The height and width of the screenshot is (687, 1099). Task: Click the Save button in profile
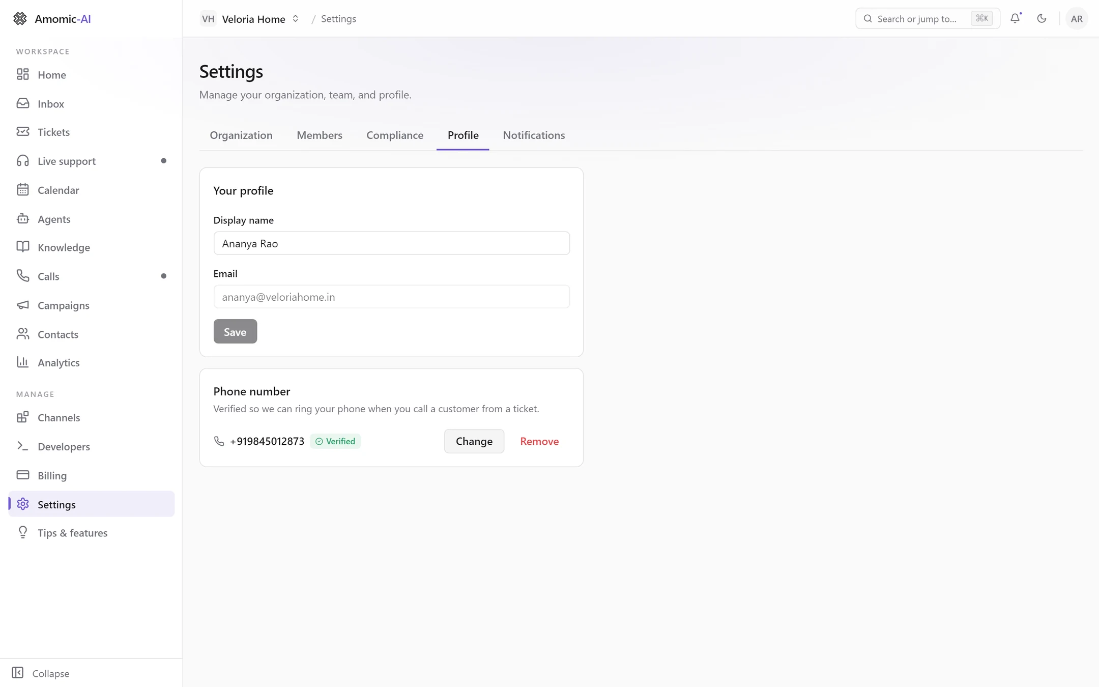point(235,331)
